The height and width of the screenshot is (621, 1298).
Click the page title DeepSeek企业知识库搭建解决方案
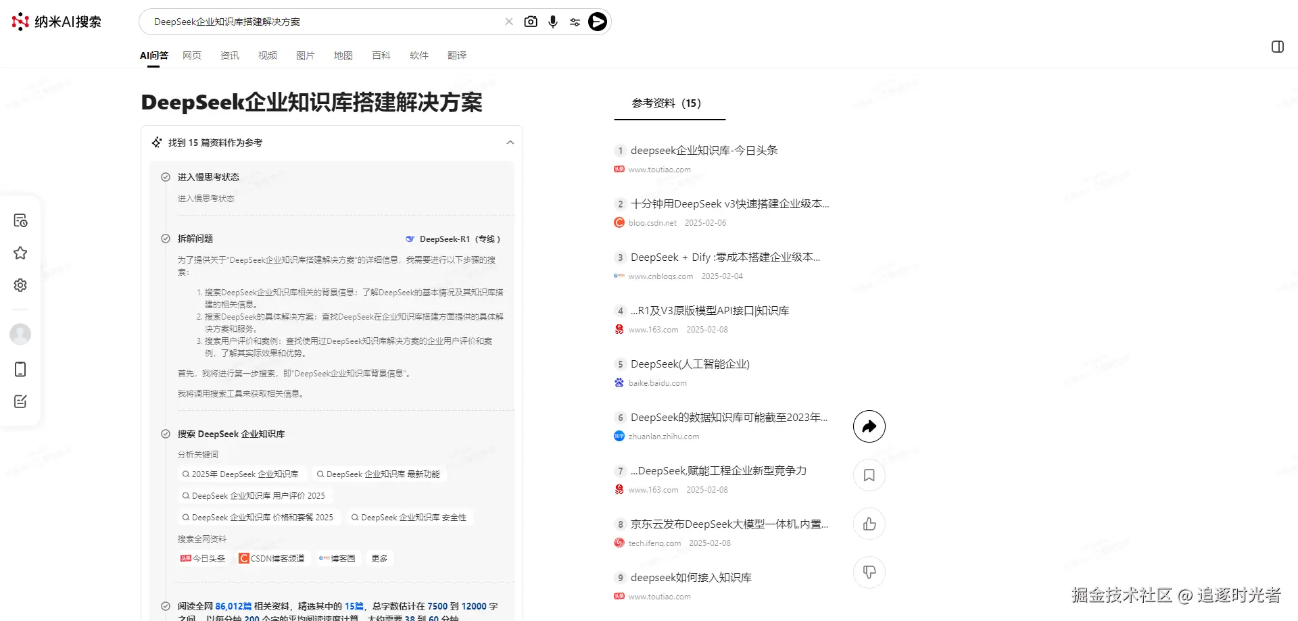click(312, 102)
